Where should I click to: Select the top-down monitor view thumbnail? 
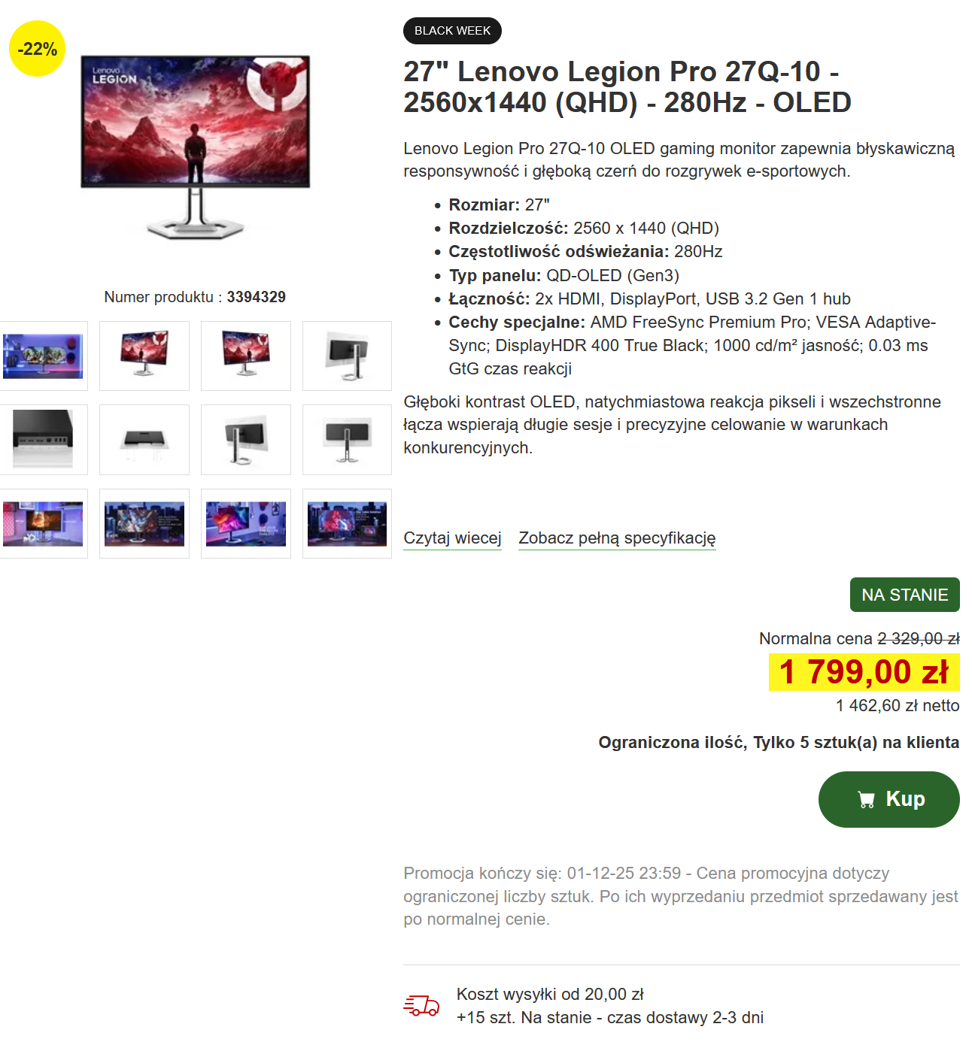click(144, 440)
